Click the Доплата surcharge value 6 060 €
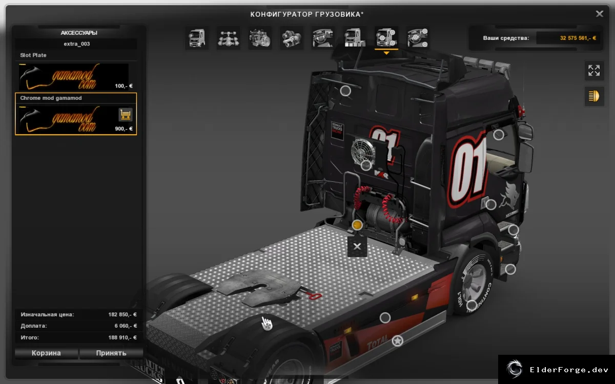The width and height of the screenshot is (615, 384). (126, 326)
